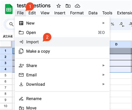Click the search magnifier icon
The height and width of the screenshot is (110, 132).
(x=11, y=24)
